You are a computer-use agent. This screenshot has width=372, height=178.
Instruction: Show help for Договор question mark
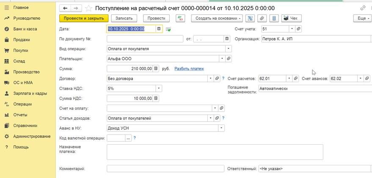[223, 79]
